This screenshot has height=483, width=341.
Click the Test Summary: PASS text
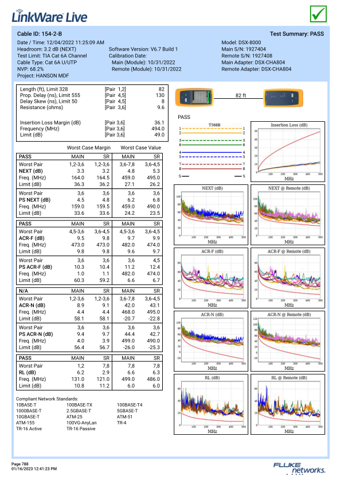(x=297, y=34)
